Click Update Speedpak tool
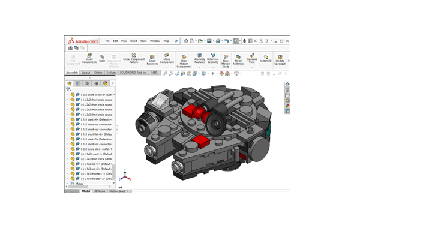 280,60
